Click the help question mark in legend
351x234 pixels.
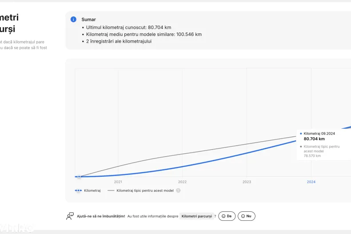[x=178, y=190]
